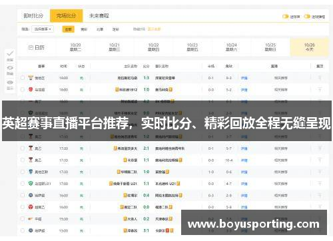This screenshot has height=241, width=333.
Task: Click the league badge of the 2:1 match
Action: click(31, 148)
